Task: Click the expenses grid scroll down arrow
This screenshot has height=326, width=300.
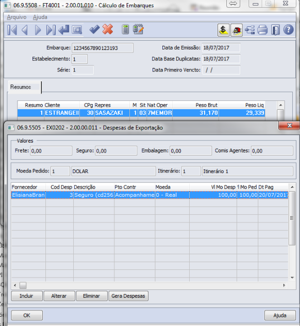Action: (292, 278)
